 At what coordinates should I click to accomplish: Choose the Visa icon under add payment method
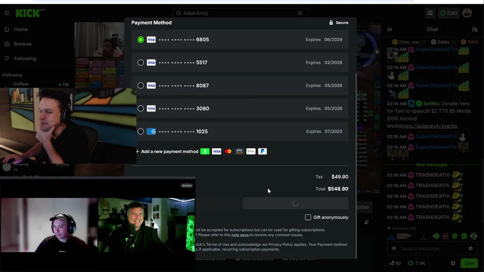coord(217,151)
